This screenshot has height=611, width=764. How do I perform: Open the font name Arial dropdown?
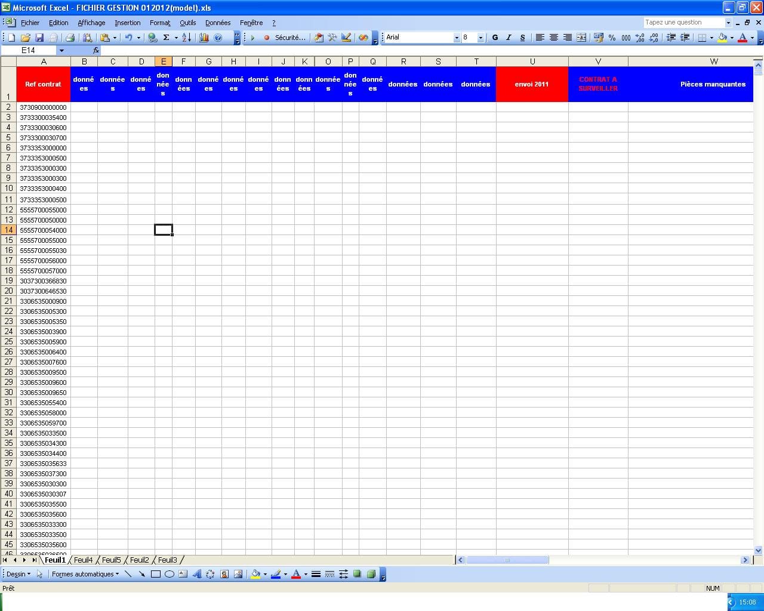457,38
